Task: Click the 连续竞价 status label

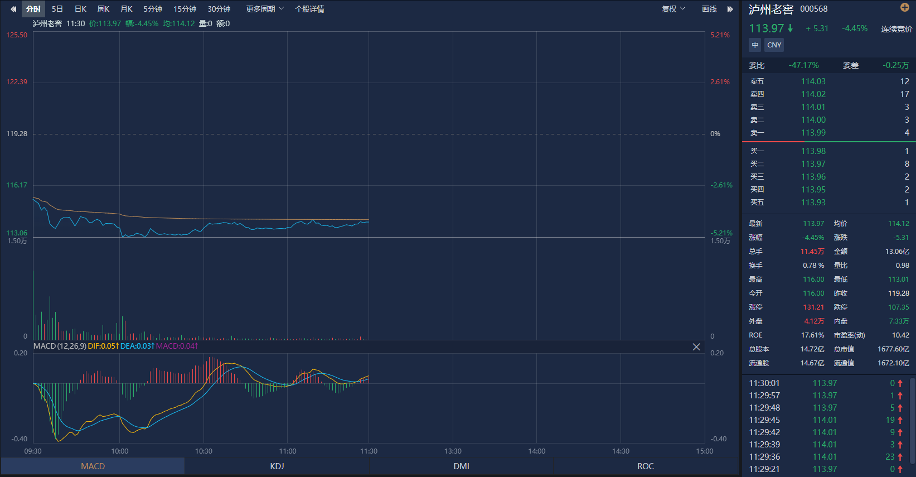Action: coord(896,29)
